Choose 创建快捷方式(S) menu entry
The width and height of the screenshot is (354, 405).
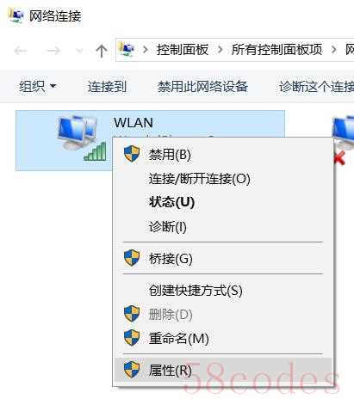click(196, 290)
